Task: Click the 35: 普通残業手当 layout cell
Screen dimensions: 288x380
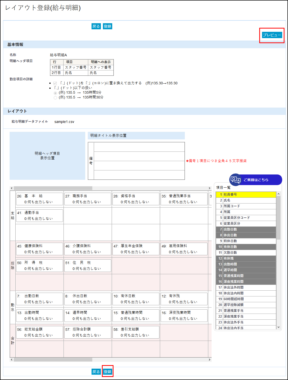Action: pos(184,199)
